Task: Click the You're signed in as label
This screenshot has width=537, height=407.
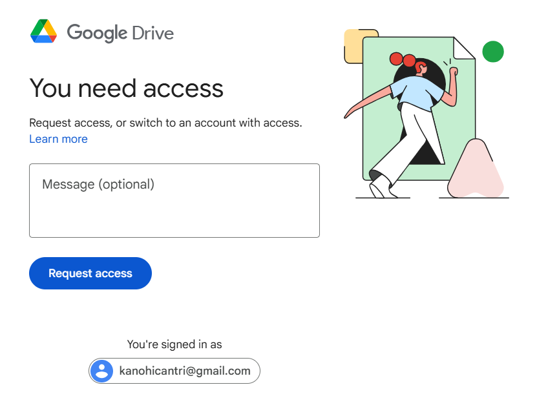Action: (174, 344)
